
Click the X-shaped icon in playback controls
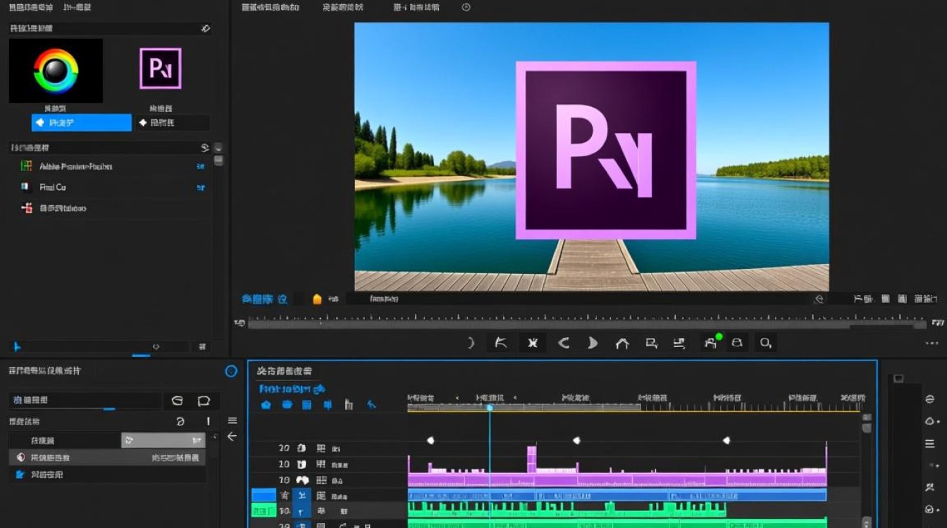(533, 343)
